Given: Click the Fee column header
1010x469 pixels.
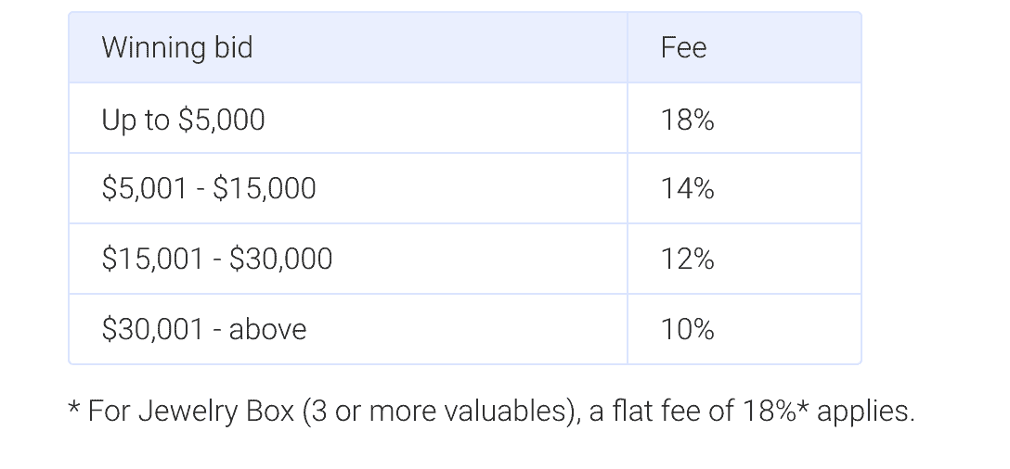Looking at the screenshot, I should tap(744, 47).
